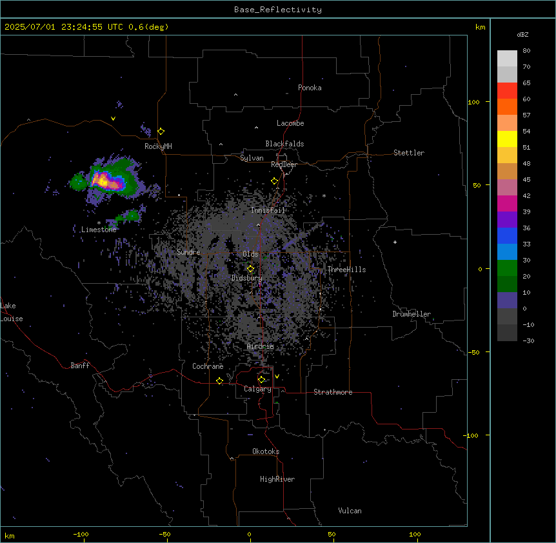Select the yellow diamond marker below Cochrane
Image resolution: width=556 pixels, height=543 pixels.
tap(219, 380)
